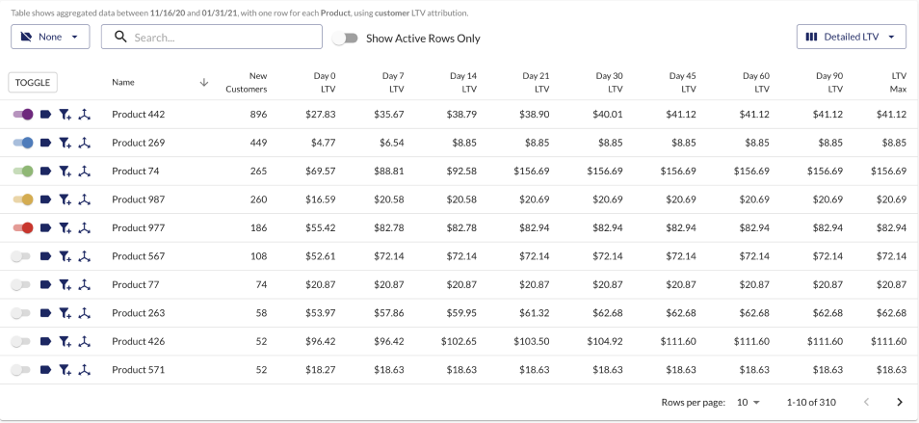
Task: Open the None grouping dropdown
Action: click(x=50, y=38)
